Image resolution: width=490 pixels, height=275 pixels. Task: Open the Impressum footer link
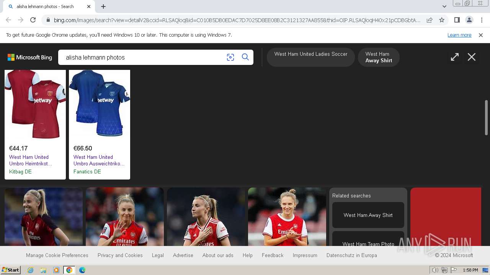click(x=305, y=255)
